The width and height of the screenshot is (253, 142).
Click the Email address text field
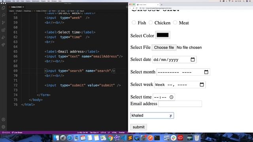coord(180,104)
